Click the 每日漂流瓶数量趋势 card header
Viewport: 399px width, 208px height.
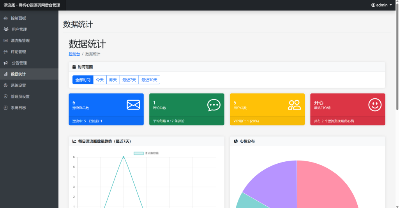pyautogui.click(x=147, y=141)
